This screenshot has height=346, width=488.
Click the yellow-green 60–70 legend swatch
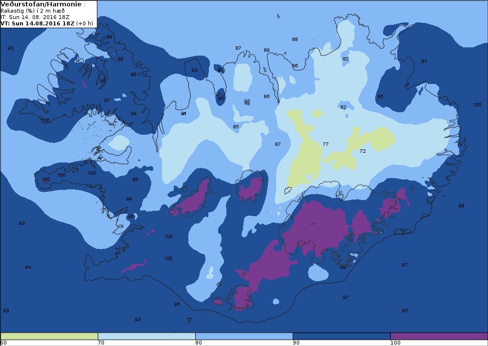point(49,336)
